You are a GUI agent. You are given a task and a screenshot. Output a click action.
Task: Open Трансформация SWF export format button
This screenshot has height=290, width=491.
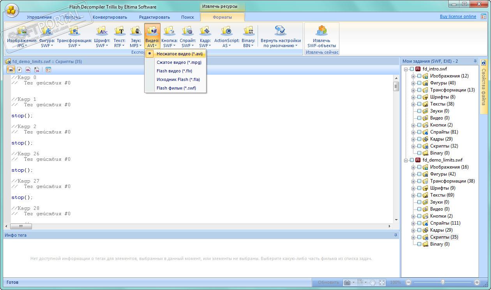coord(74,37)
